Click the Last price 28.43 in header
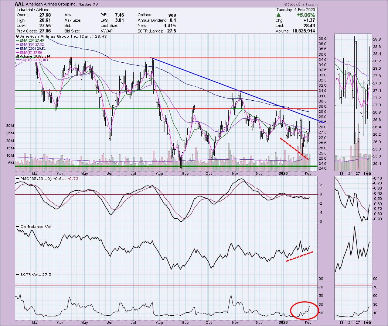The height and width of the screenshot is (326, 388). 309,26
